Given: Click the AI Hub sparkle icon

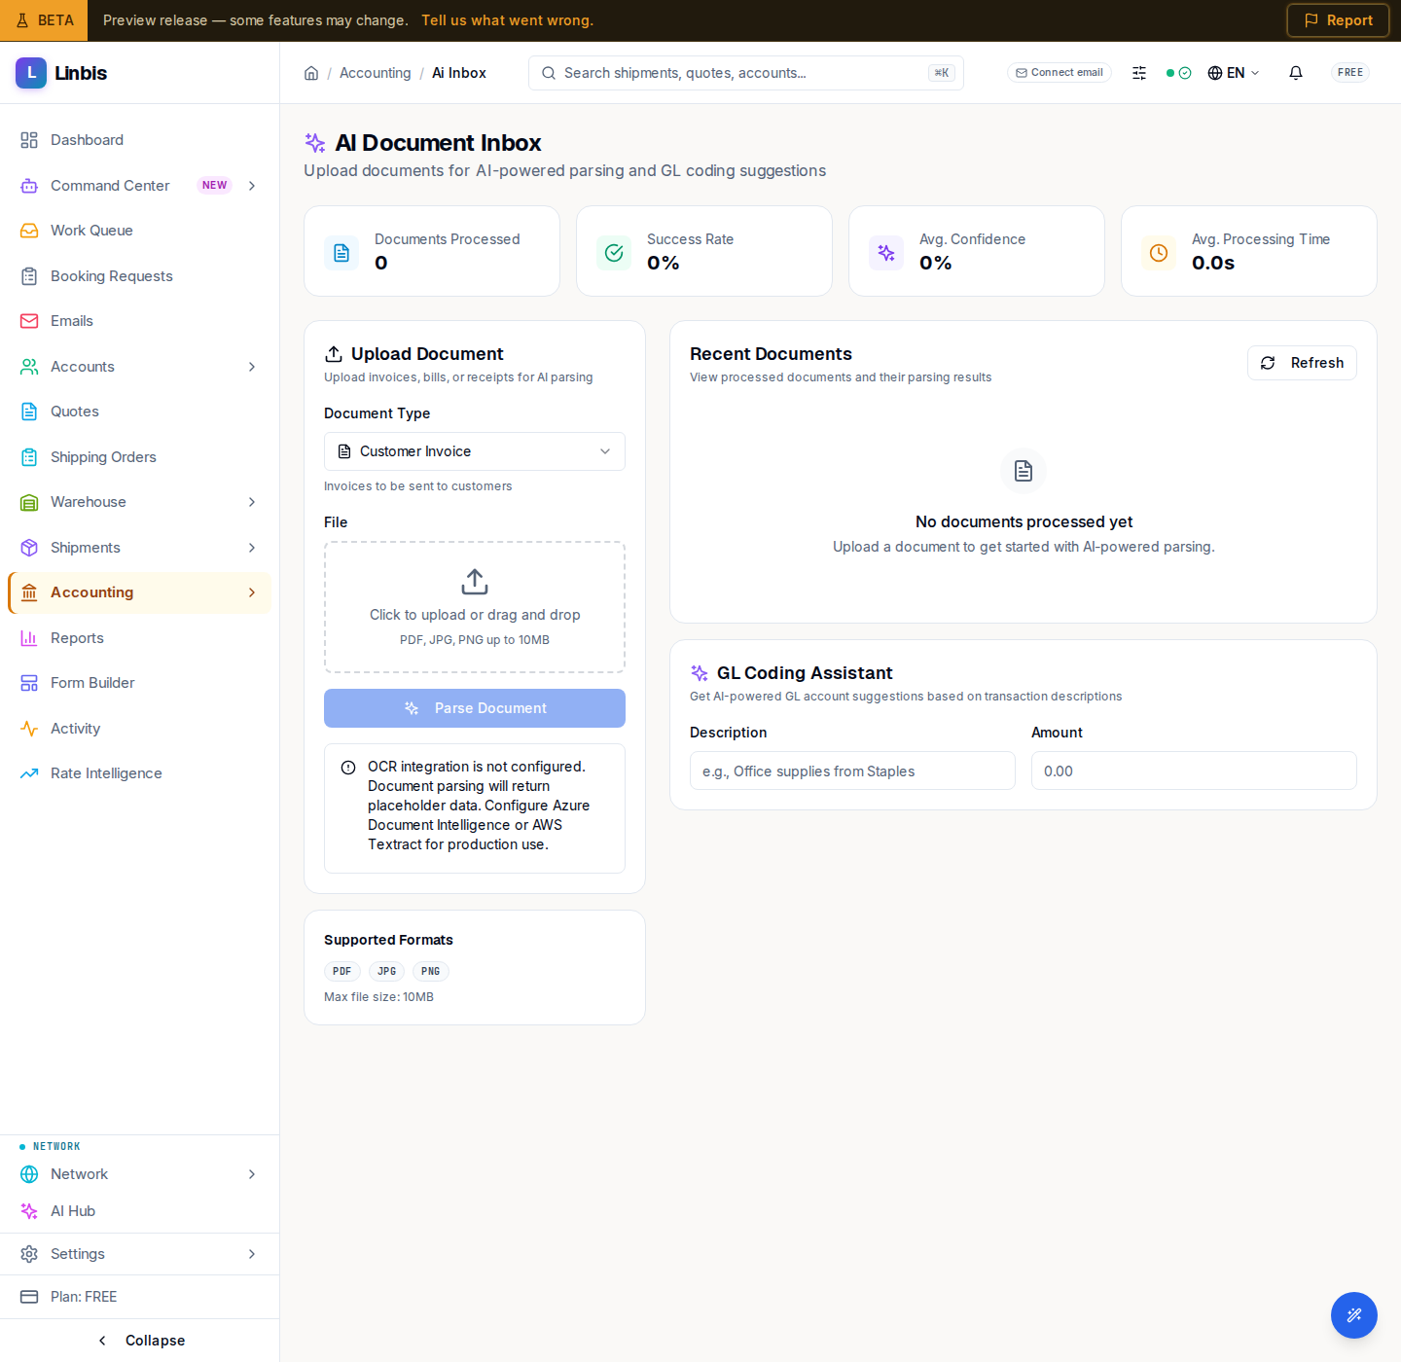Looking at the screenshot, I should (29, 1211).
